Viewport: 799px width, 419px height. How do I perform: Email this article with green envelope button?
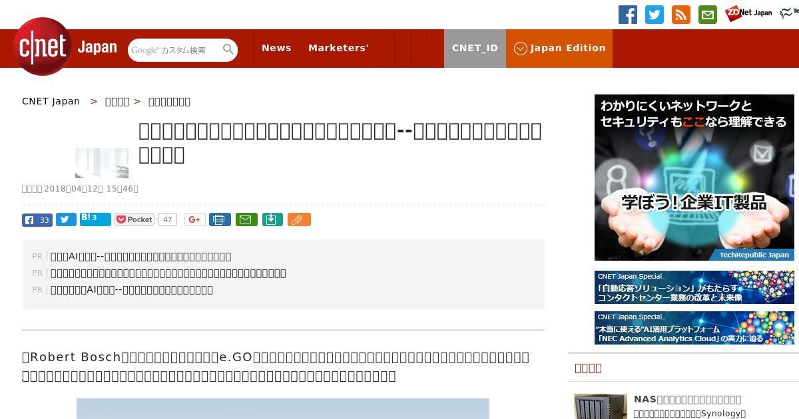click(247, 219)
